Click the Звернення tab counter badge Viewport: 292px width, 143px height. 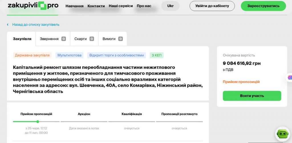(64, 39)
